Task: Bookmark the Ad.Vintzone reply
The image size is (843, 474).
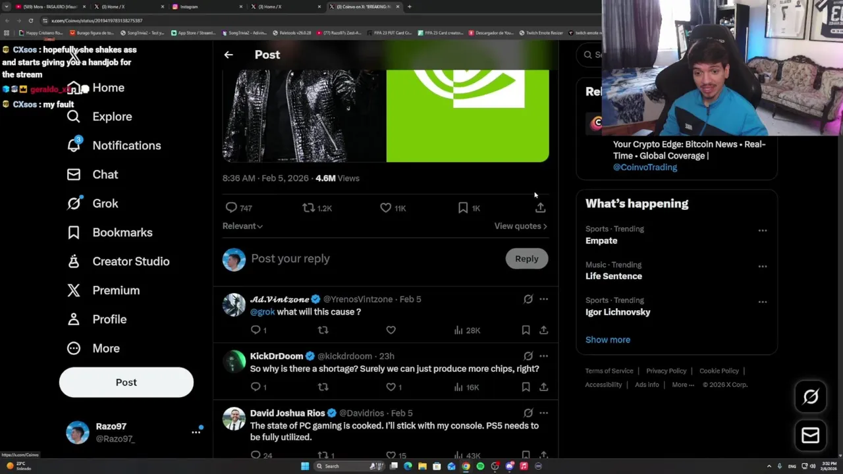Action: pos(526,330)
